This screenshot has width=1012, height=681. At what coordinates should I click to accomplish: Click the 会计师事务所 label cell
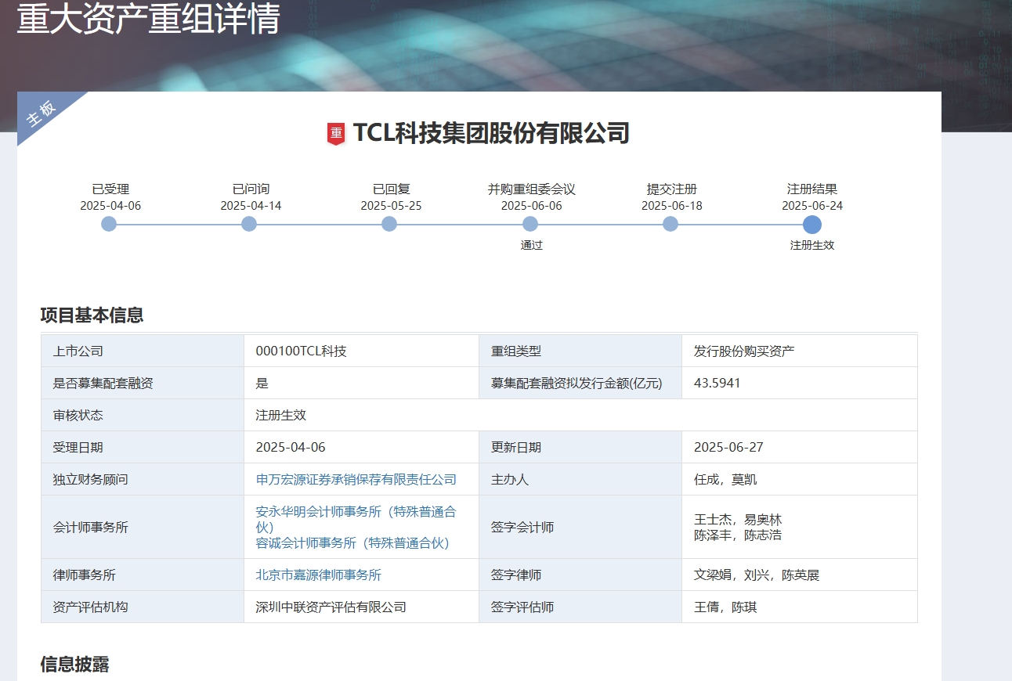(x=143, y=527)
